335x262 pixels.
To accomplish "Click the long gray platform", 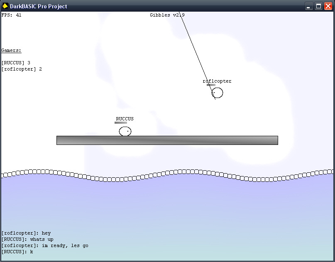I will click(x=167, y=140).
